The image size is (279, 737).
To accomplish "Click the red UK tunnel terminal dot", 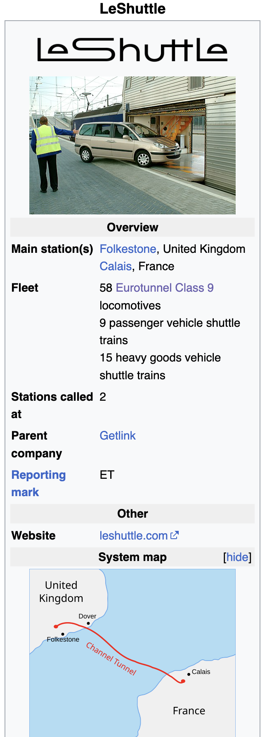I will point(56,627).
